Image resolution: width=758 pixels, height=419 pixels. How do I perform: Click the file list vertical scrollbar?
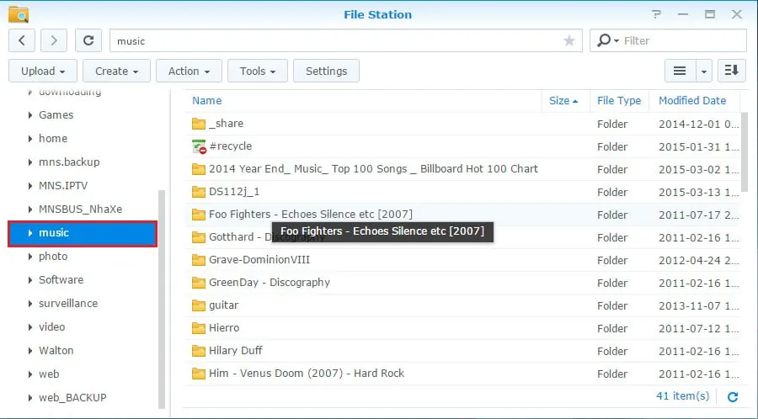tap(745, 152)
